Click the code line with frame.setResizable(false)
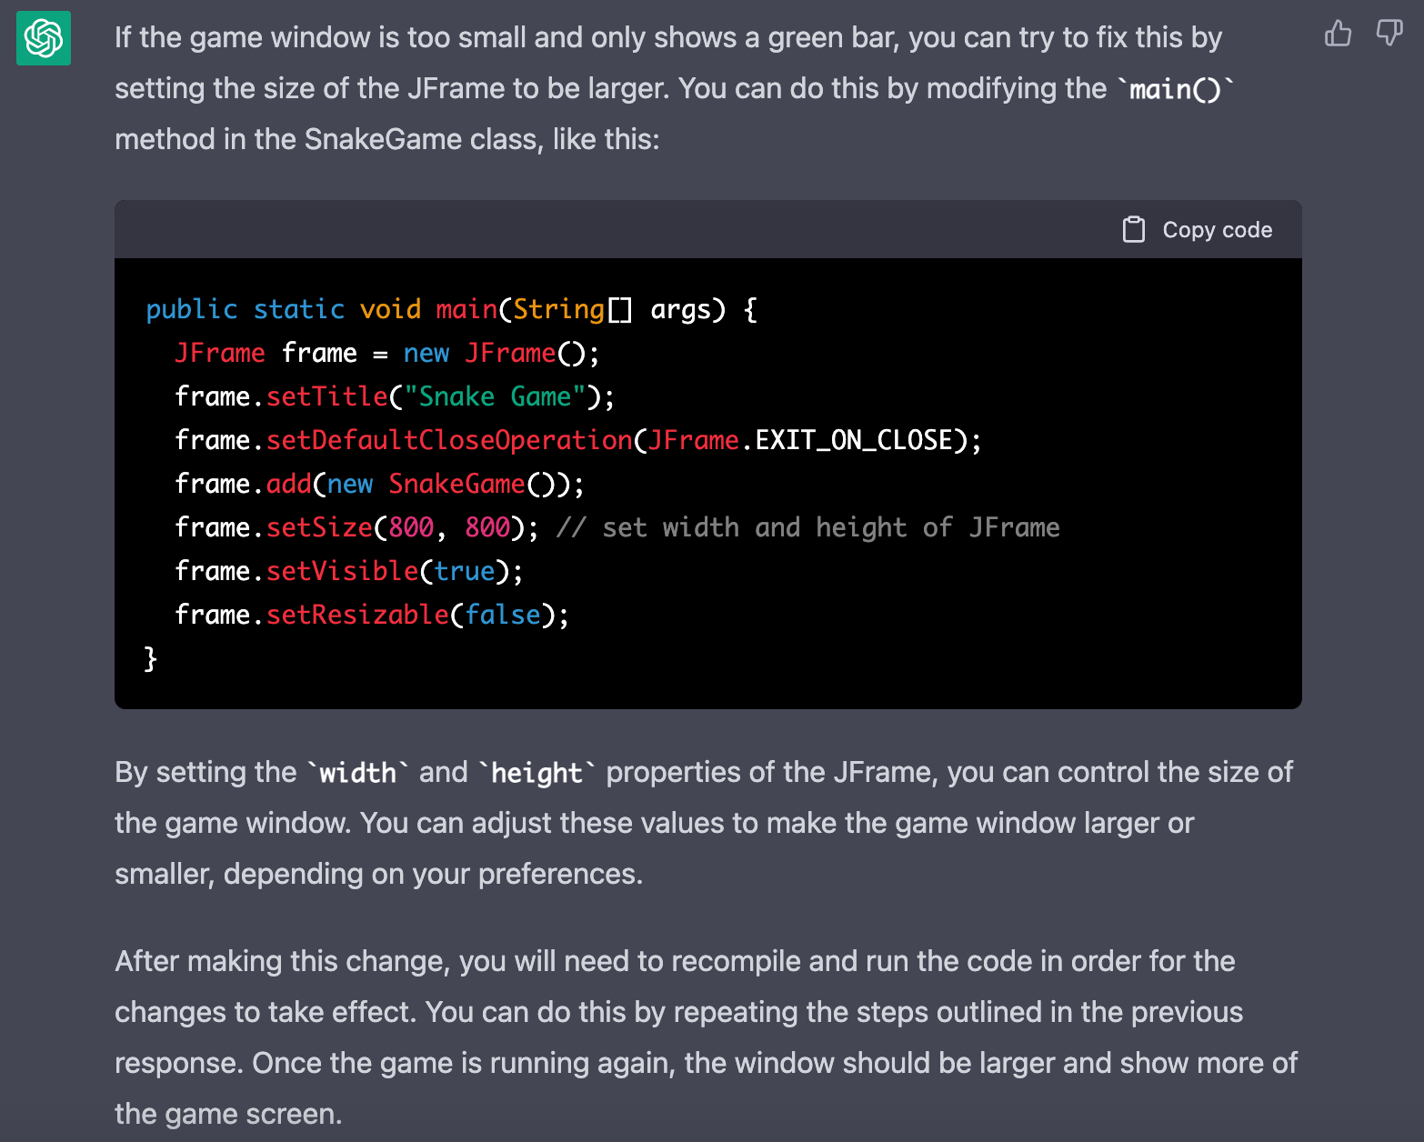The height and width of the screenshot is (1142, 1424). (x=371, y=614)
